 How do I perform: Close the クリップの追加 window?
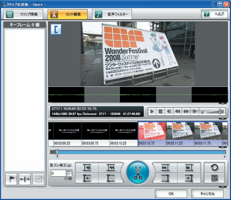[x=226, y=5]
